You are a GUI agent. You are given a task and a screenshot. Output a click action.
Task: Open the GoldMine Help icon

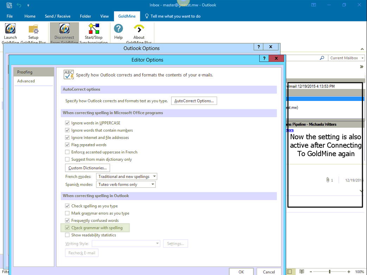118,29
